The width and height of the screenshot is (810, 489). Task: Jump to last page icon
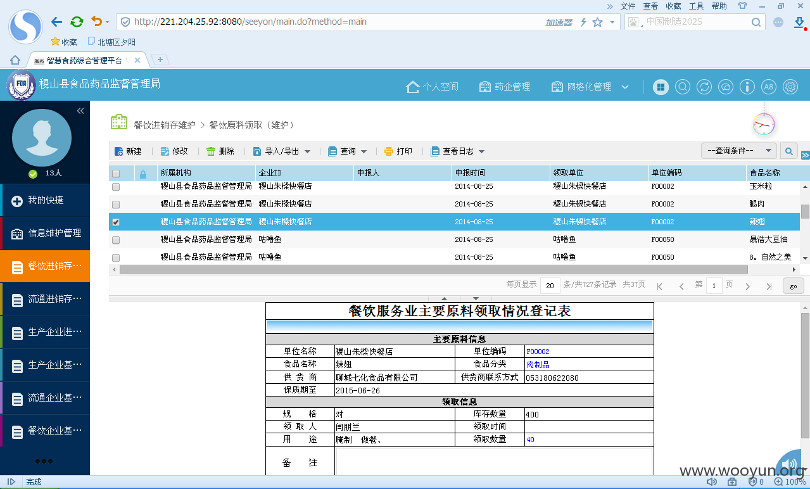769,286
